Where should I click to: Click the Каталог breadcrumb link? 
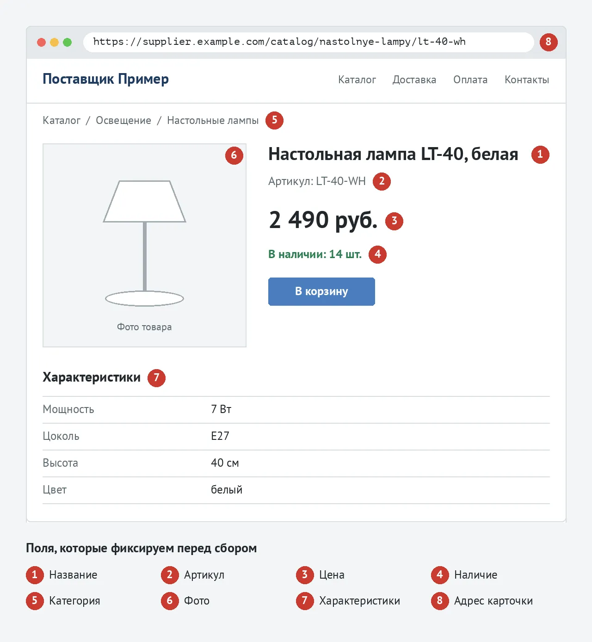coord(62,120)
